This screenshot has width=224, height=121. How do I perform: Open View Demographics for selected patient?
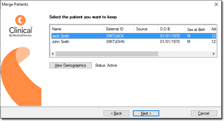tap(70, 65)
